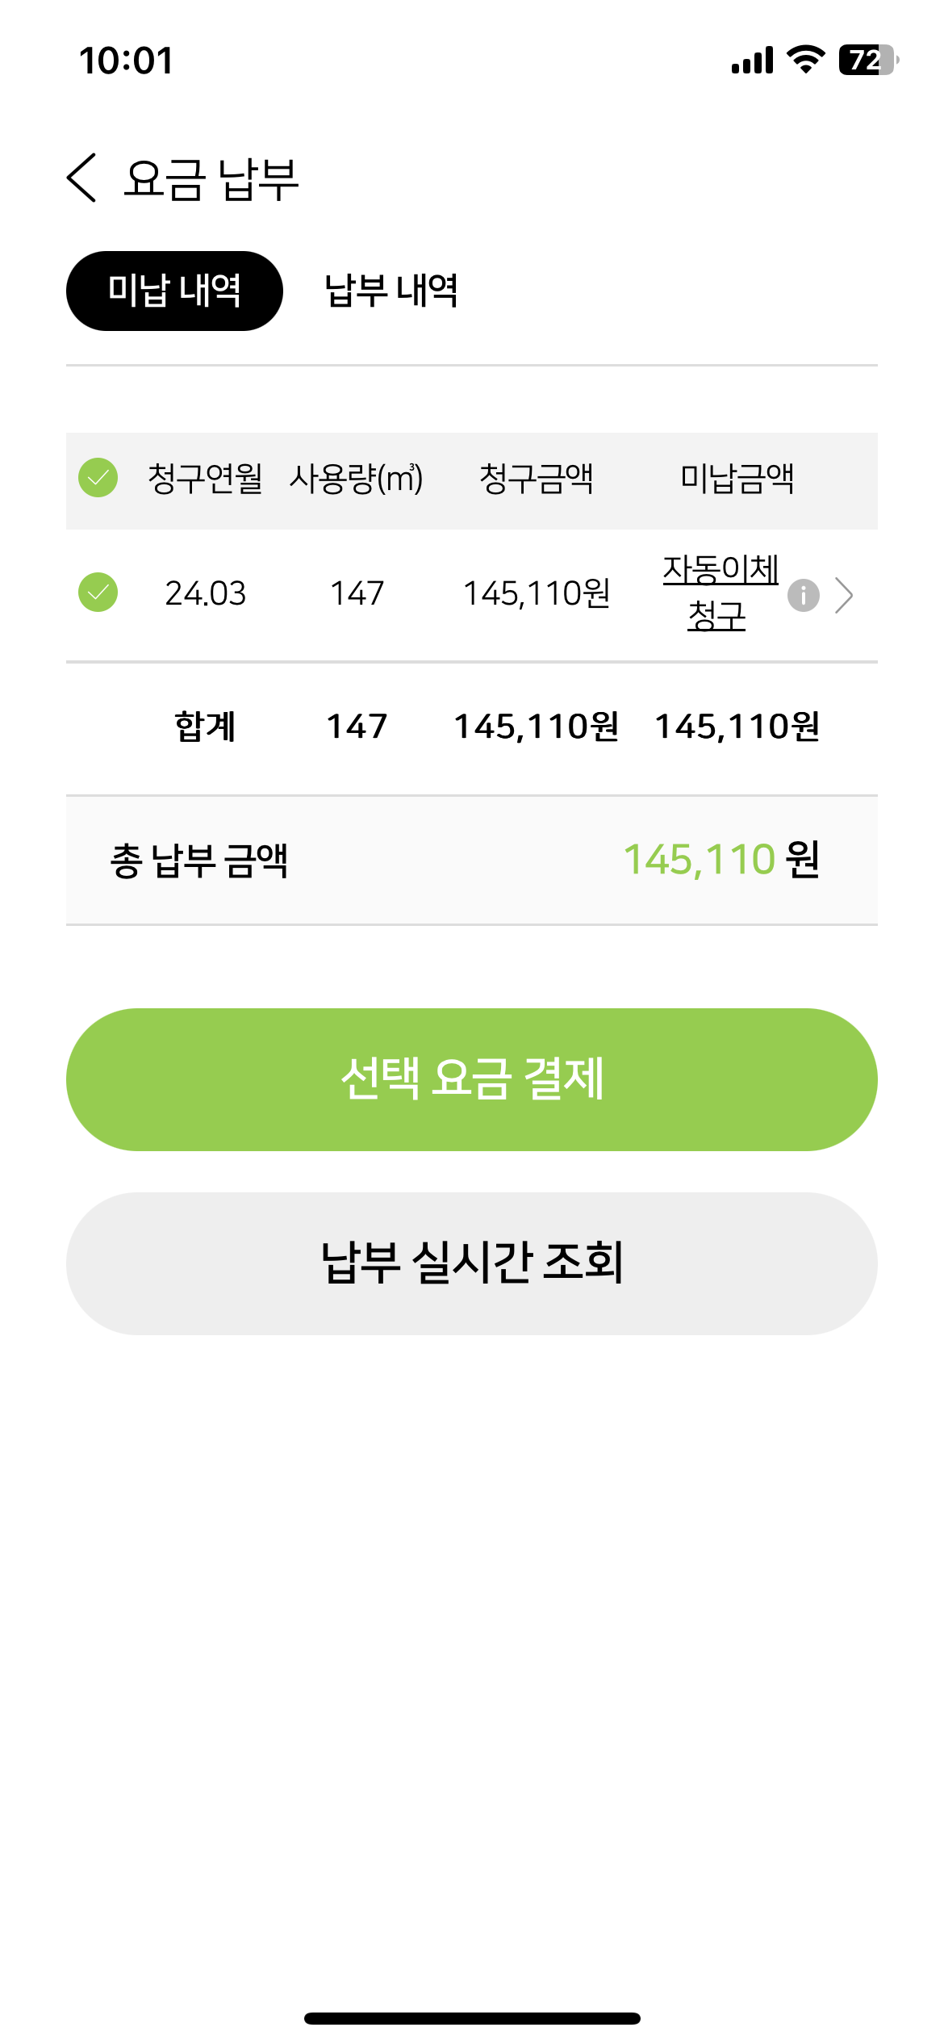Switch to the 미납 내역 tab
Screen dimensions: 944x2044
[174, 291]
